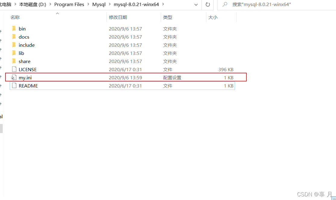Sort by 名称 column header
336x200 pixels.
point(15,17)
